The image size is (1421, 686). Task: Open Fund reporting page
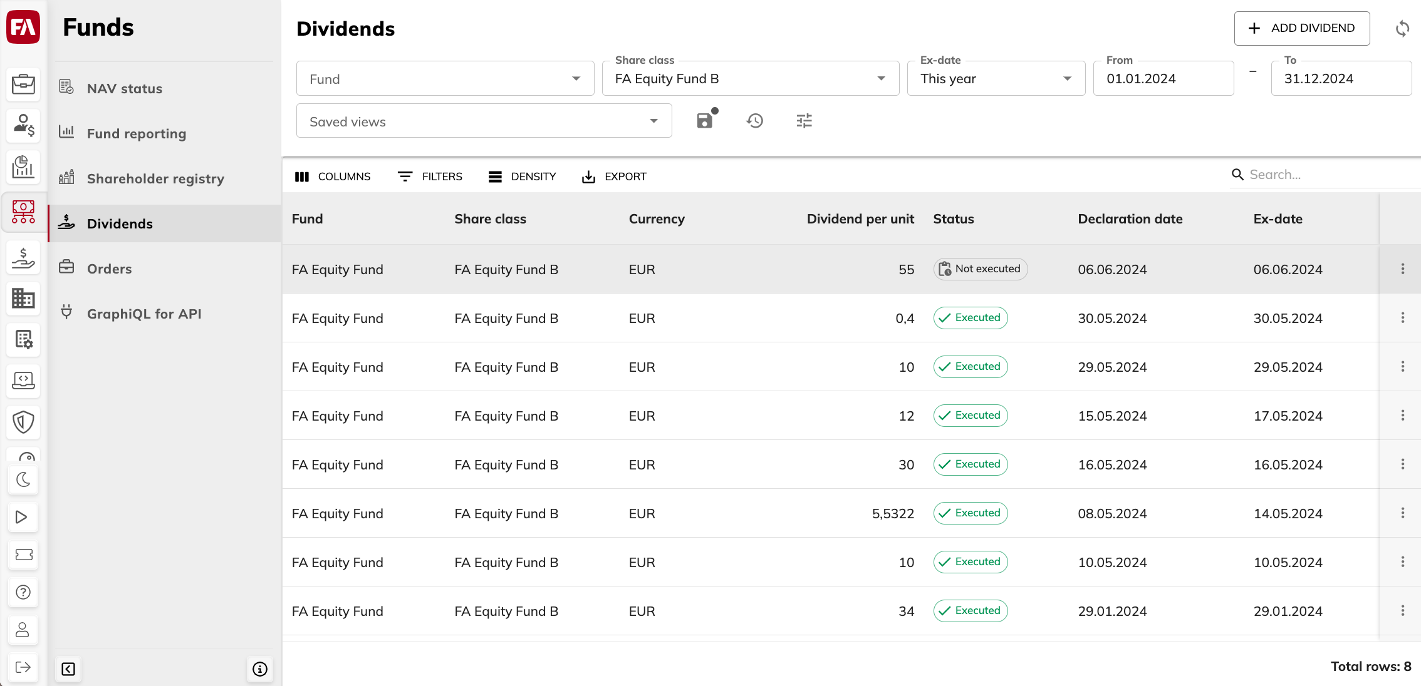[164, 133]
